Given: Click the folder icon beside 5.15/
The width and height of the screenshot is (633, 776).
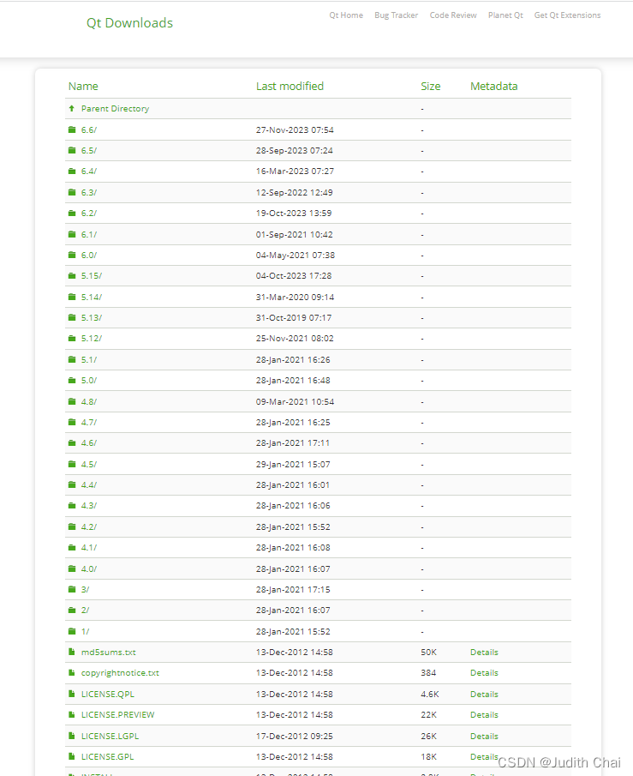Looking at the screenshot, I should (72, 275).
